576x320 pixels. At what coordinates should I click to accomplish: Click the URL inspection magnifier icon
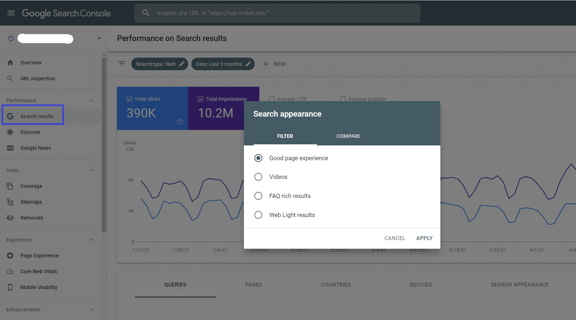pos(10,78)
